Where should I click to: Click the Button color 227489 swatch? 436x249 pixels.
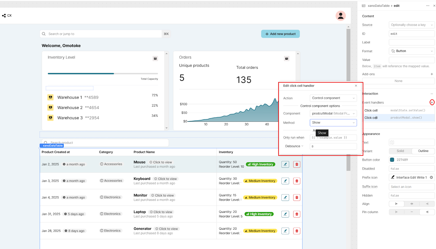(392, 160)
